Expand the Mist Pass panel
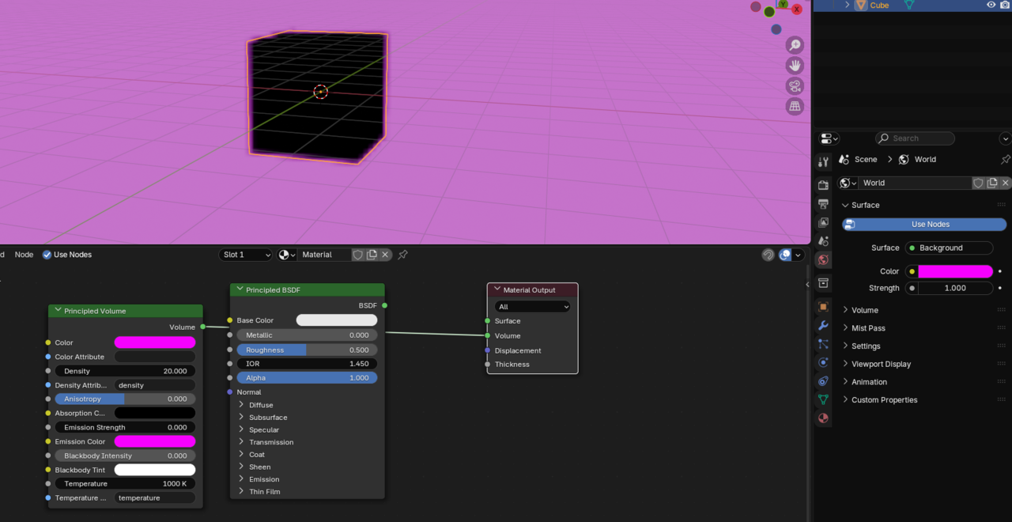This screenshot has width=1012, height=522. pyautogui.click(x=868, y=328)
